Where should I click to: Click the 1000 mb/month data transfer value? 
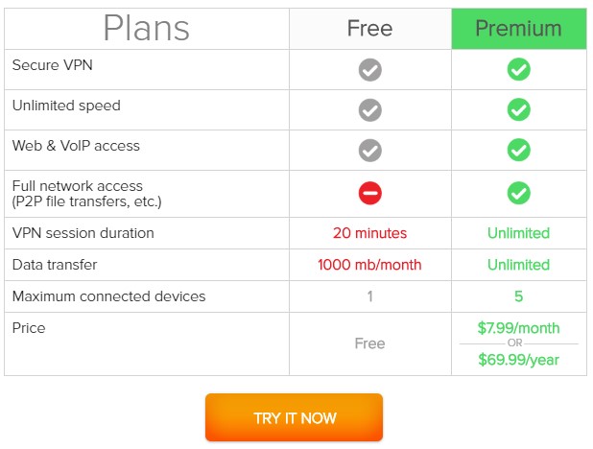[x=369, y=265]
